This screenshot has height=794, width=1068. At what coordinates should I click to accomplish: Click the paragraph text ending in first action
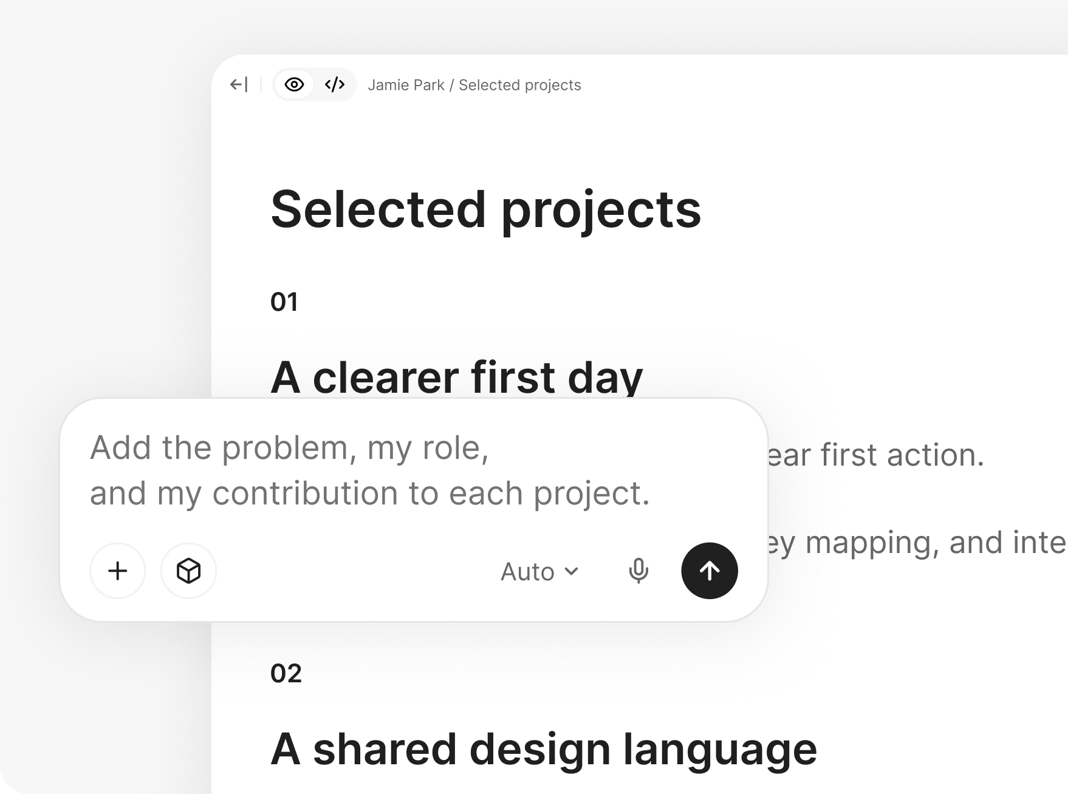875,455
